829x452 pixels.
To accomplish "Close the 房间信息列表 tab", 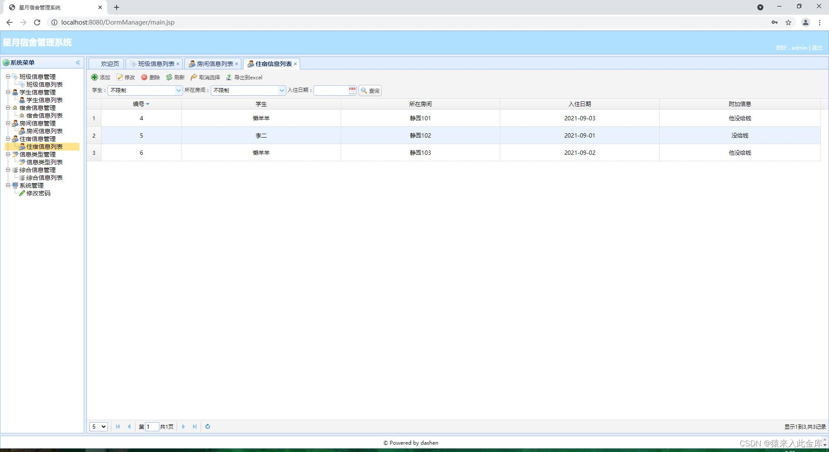I will 237,64.
